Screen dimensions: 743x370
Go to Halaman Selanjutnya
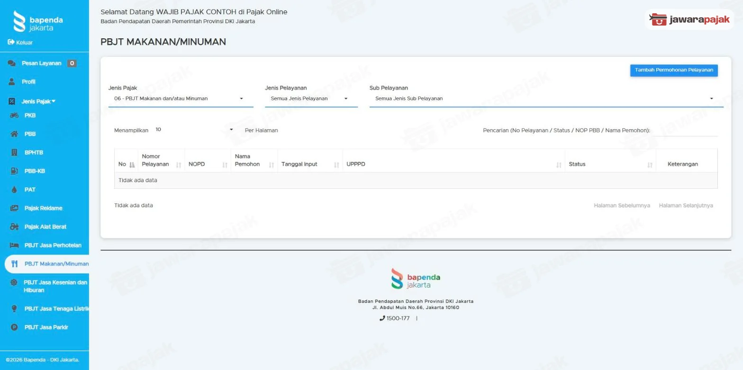tap(686, 205)
